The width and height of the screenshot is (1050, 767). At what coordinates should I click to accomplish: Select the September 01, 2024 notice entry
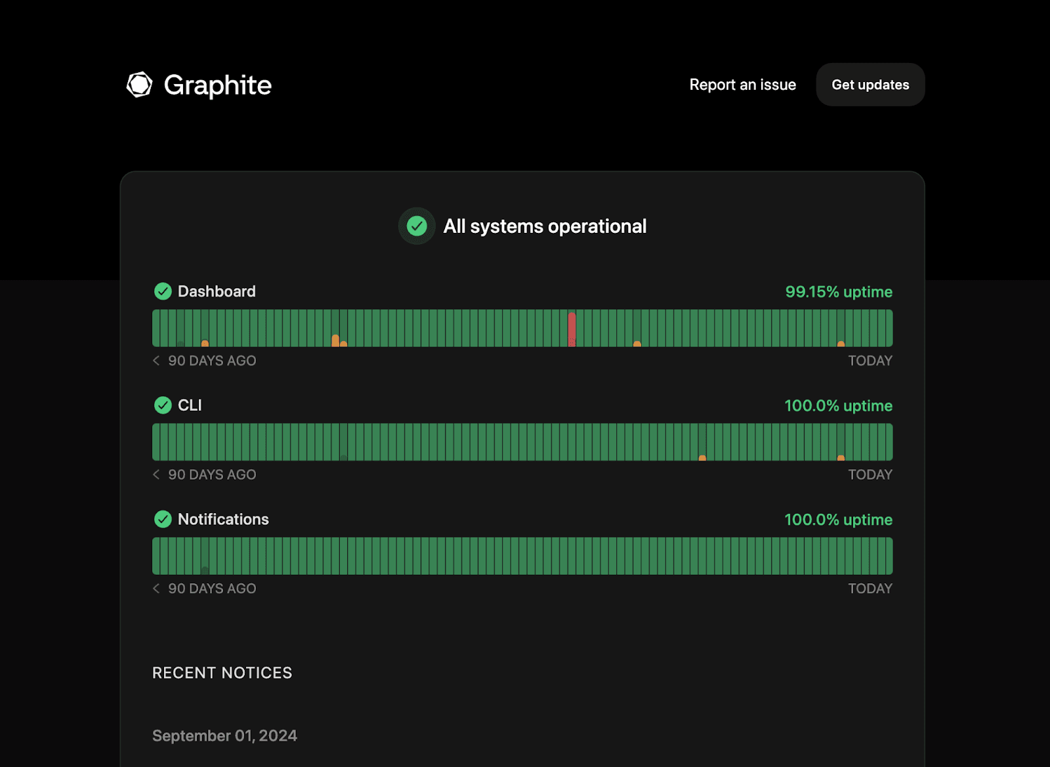tap(224, 736)
